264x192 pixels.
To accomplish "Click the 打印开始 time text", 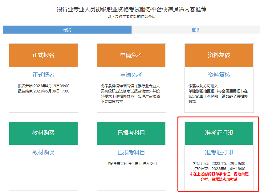I will (219, 164).
